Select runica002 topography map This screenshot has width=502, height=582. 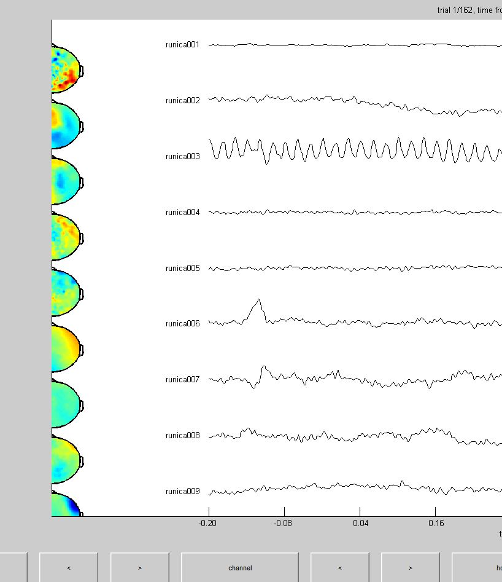point(67,126)
